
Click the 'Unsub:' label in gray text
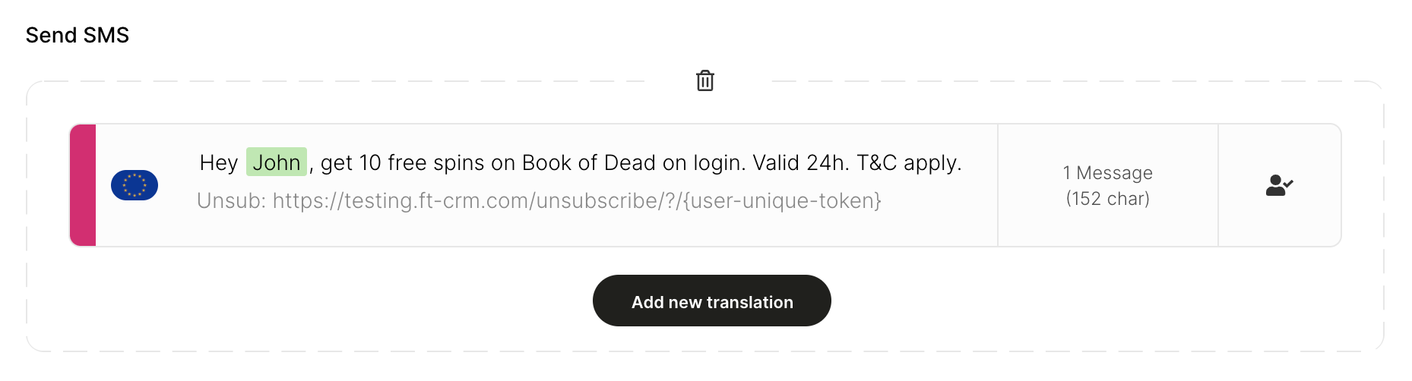coord(231,200)
